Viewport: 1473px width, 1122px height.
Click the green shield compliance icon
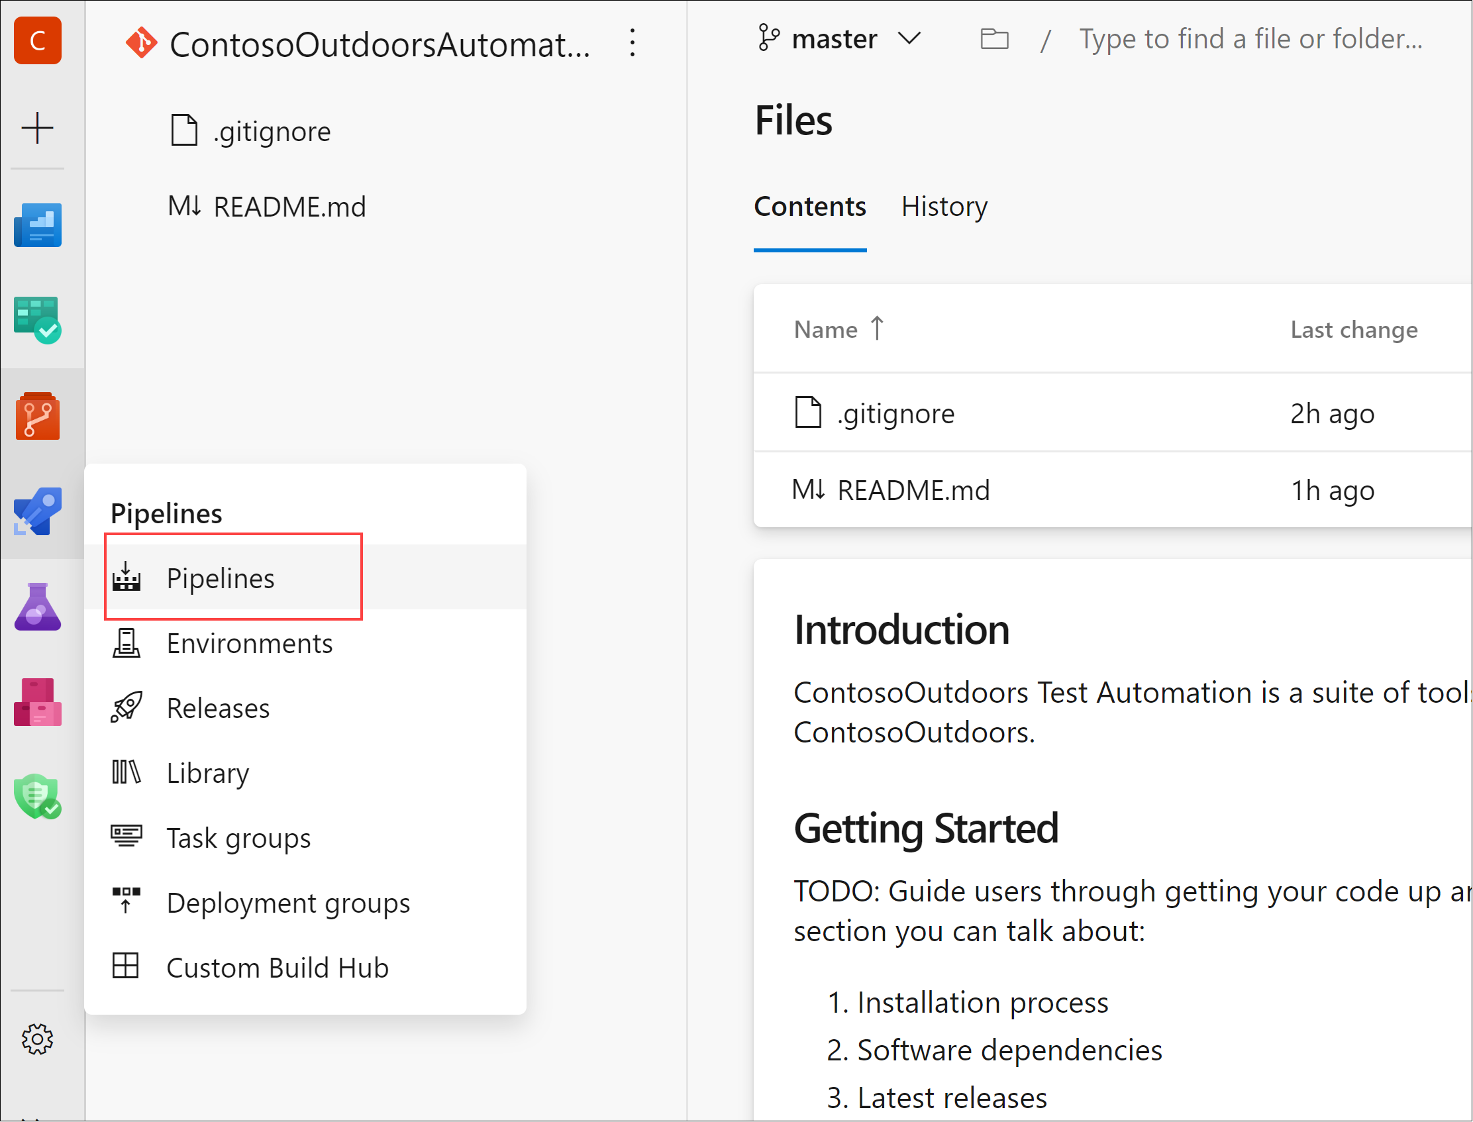[37, 796]
